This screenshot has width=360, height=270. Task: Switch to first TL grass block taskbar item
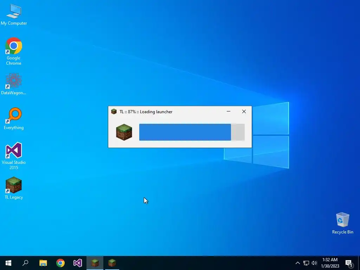tap(95, 263)
